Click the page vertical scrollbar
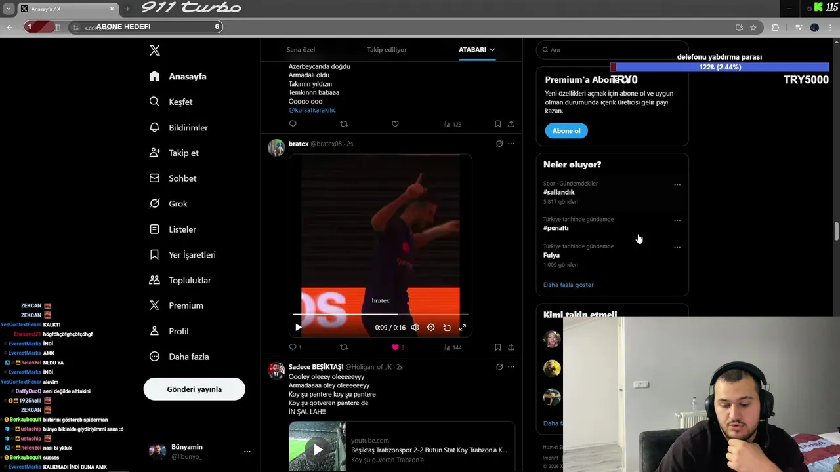Screen dimensions: 840x472 (x=837, y=231)
